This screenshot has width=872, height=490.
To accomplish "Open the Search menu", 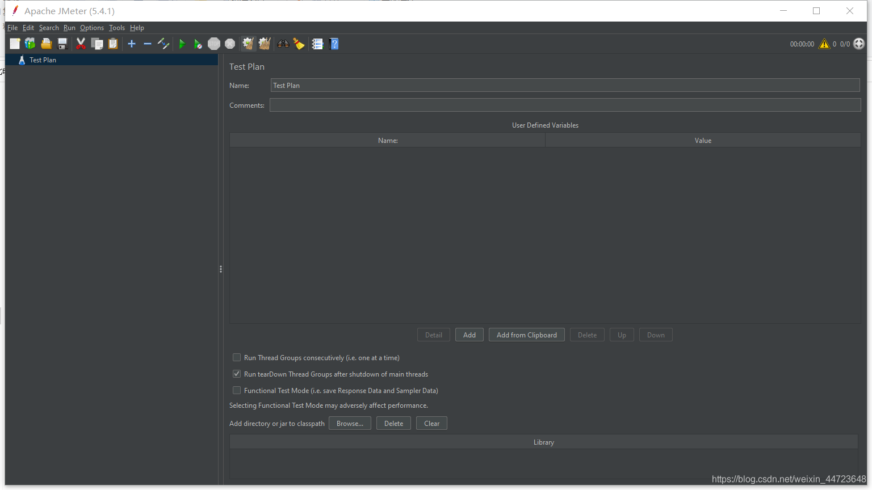I will pyautogui.click(x=49, y=28).
